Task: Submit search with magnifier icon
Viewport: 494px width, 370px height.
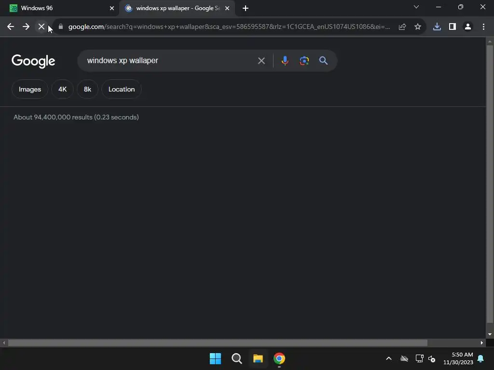Action: 323,61
